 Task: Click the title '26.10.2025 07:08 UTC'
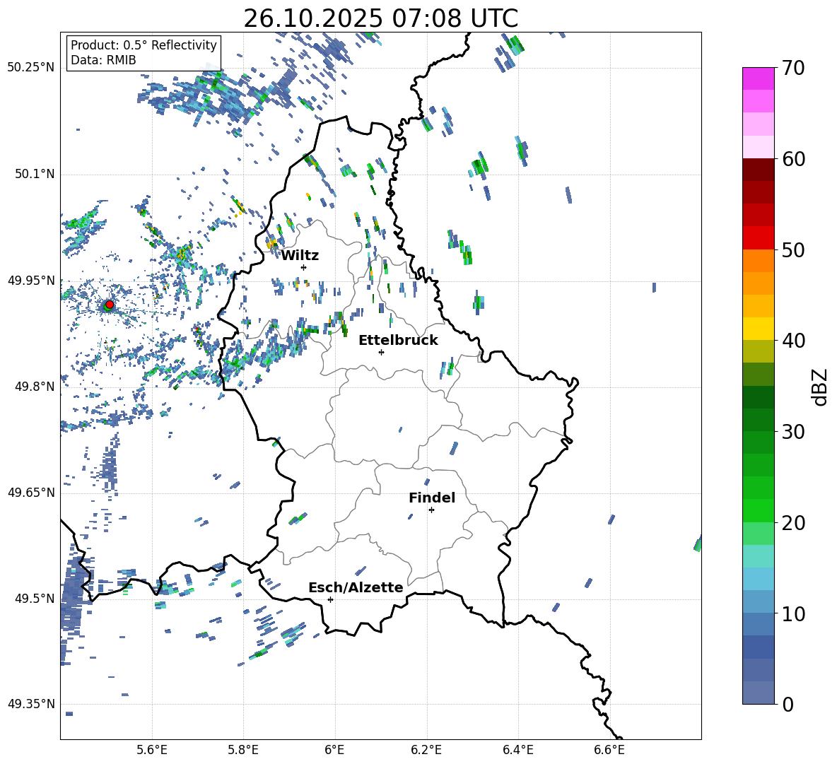pyautogui.click(x=380, y=18)
